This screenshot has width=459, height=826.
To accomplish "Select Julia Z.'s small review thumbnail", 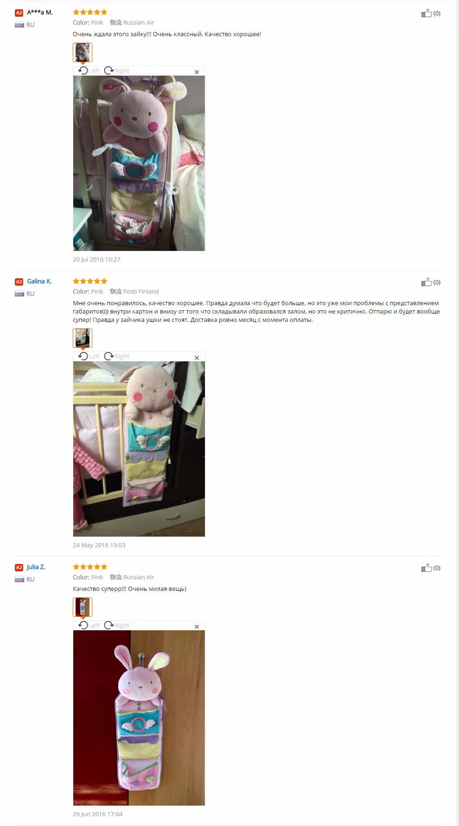I will (83, 607).
